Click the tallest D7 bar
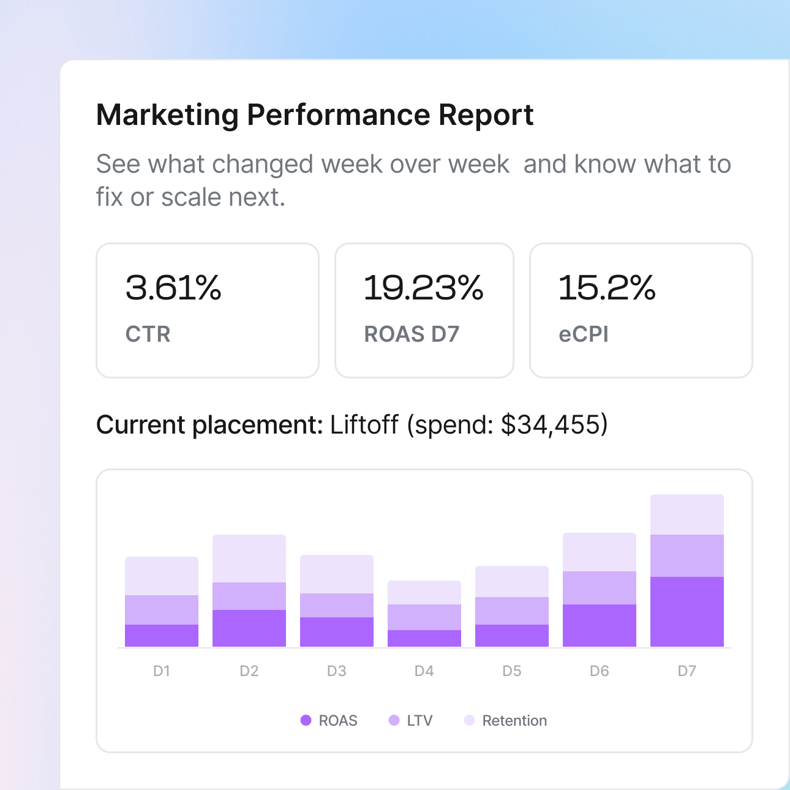Image resolution: width=790 pixels, height=790 pixels. [x=687, y=570]
